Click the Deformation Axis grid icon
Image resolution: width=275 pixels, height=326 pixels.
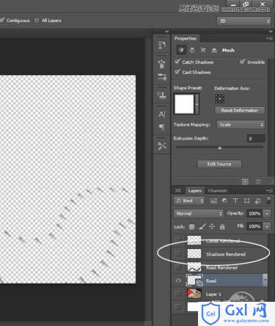219,98
